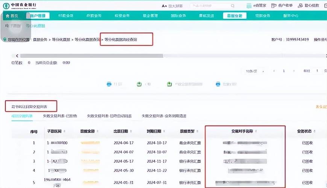Click the search magnifier icon
This screenshot has height=188, width=327.
tap(233, 6)
